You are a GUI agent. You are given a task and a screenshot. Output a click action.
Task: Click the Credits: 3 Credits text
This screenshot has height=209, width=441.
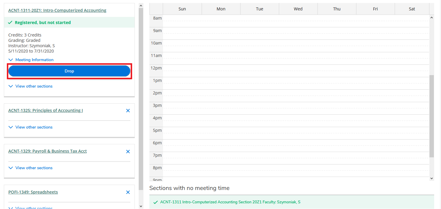pos(25,35)
